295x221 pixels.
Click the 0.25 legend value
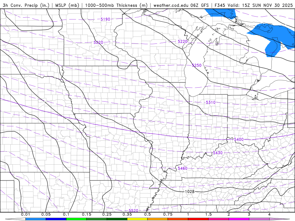point(107,214)
